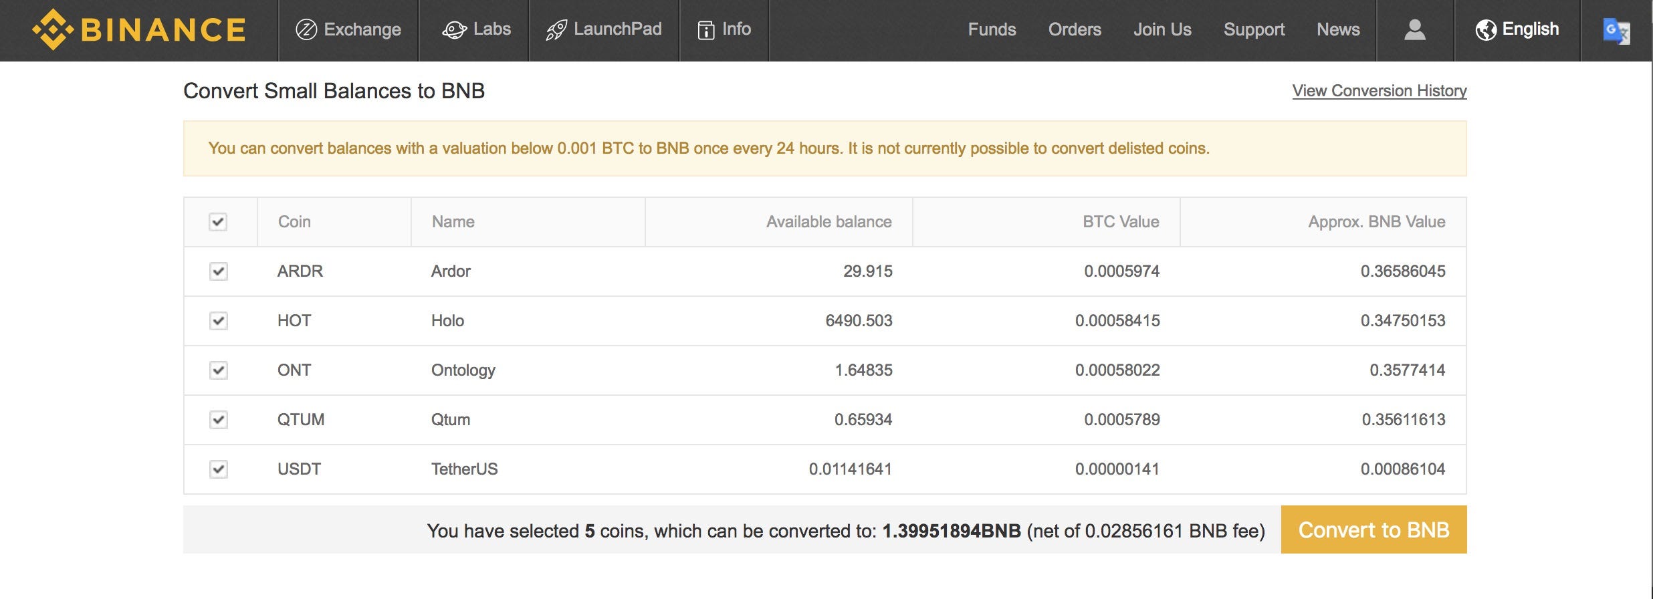Click the Google Translate icon
1653x599 pixels.
tap(1616, 31)
